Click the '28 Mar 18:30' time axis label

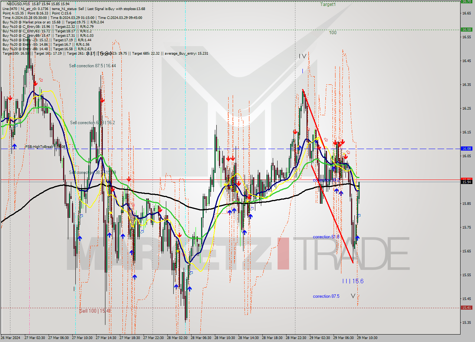tap(272, 338)
